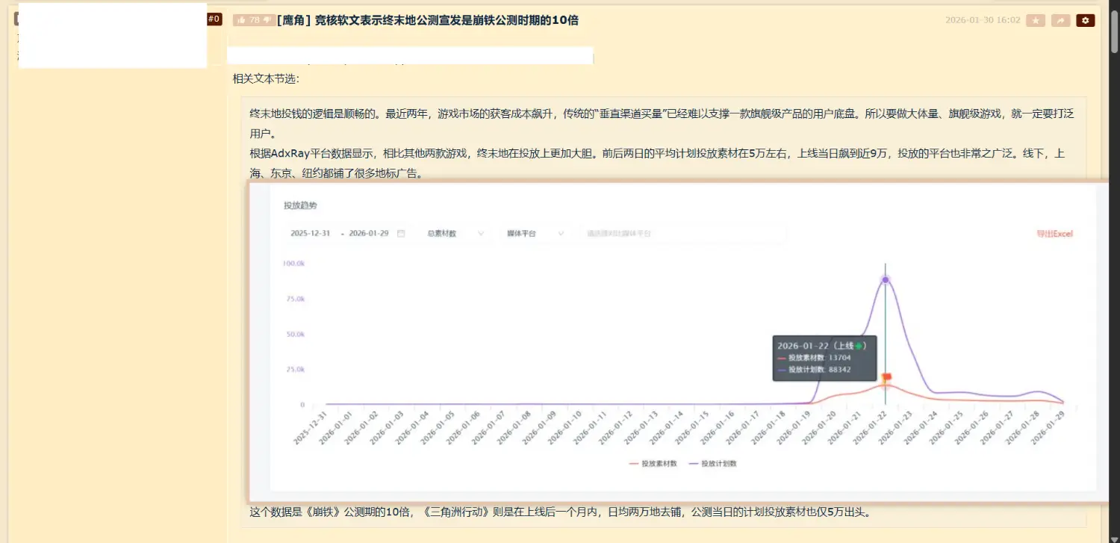The image size is (1120, 543).
Task: Click the thumbs-up upvote icon
Action: click(x=241, y=20)
